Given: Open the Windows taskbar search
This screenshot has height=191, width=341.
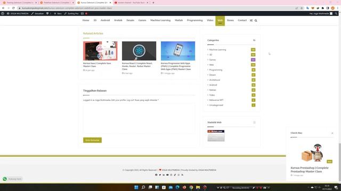Looking at the screenshot, I should (x=143, y=187).
